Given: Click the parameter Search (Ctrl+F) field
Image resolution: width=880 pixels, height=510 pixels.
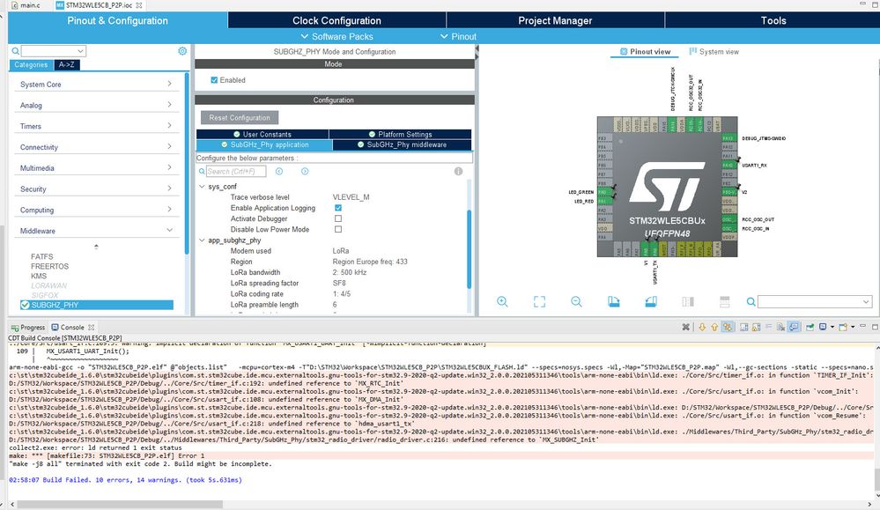Looking at the screenshot, I should [236, 171].
